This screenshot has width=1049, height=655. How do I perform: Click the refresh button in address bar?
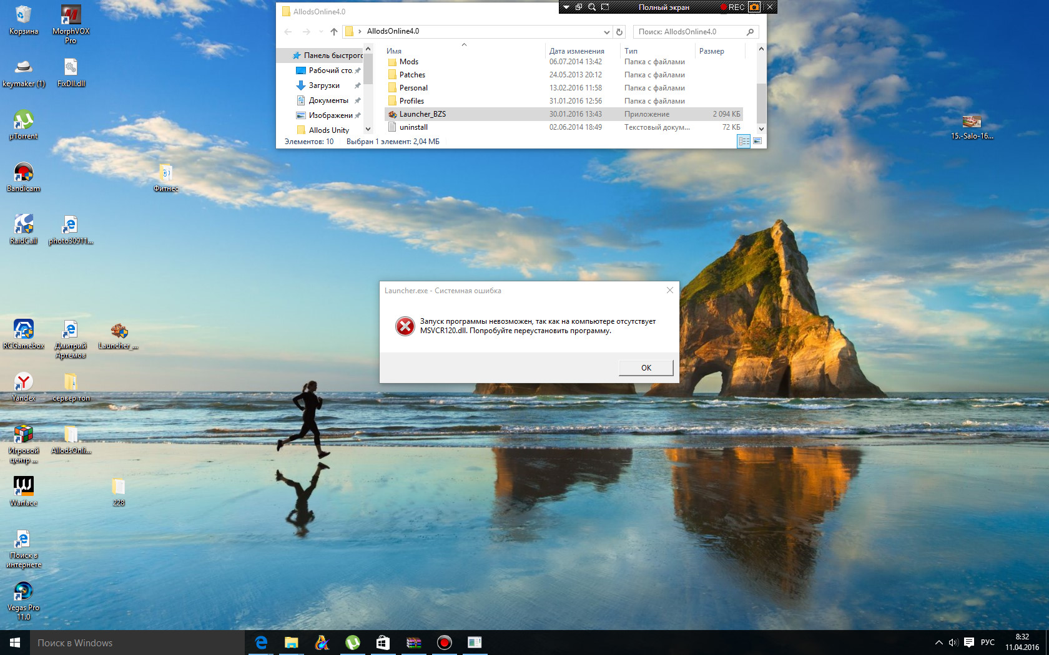point(619,32)
